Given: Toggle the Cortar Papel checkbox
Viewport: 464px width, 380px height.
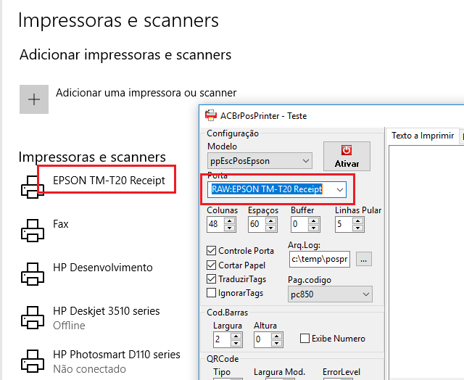Looking at the screenshot, I should pos(211,265).
